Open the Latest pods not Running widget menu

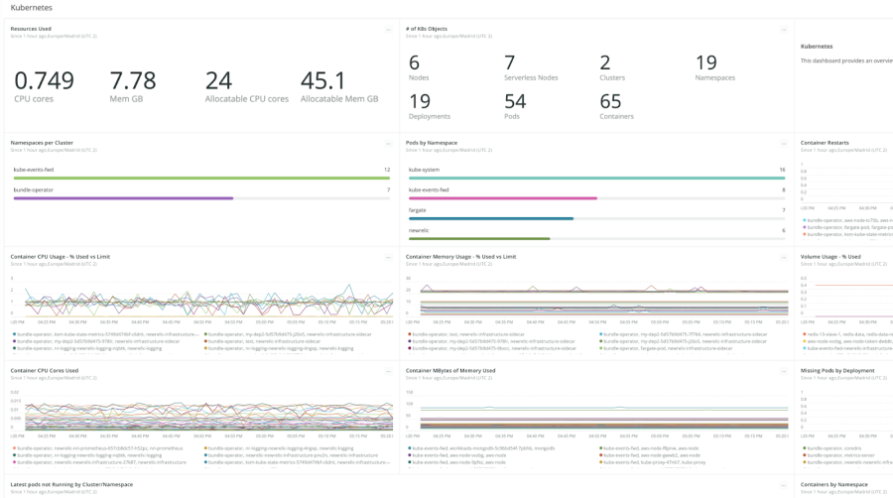(x=784, y=485)
